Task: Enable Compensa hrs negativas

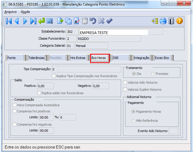Action: (14, 124)
